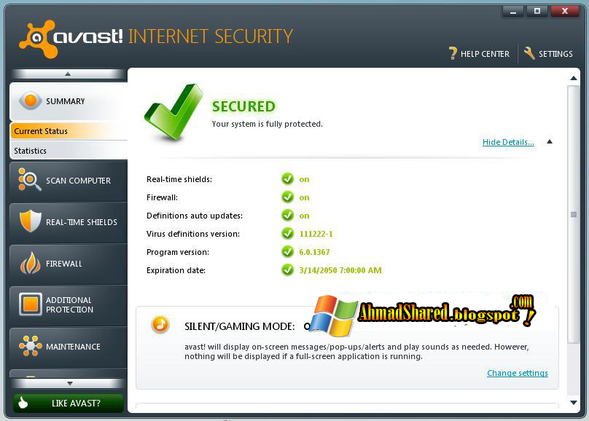Image resolution: width=589 pixels, height=421 pixels.
Task: Click the Summary orange orb icon
Action: click(31, 101)
